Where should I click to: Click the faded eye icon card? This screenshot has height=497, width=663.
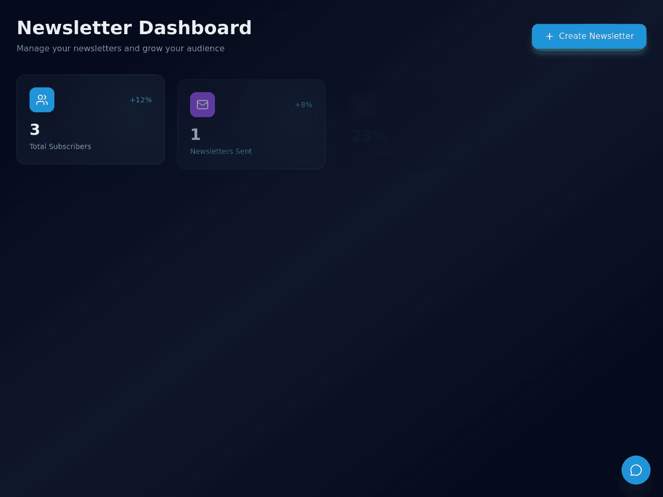pos(363,106)
